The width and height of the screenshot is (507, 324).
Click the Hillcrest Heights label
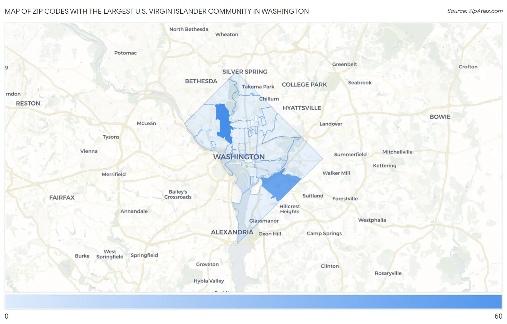point(290,209)
